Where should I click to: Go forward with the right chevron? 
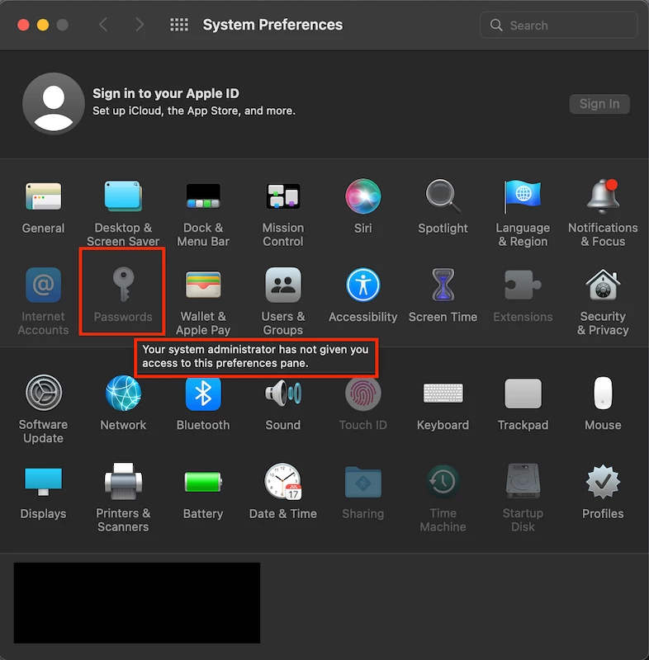tap(140, 25)
